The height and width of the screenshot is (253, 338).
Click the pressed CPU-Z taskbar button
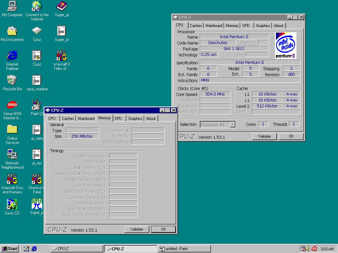pos(131,249)
